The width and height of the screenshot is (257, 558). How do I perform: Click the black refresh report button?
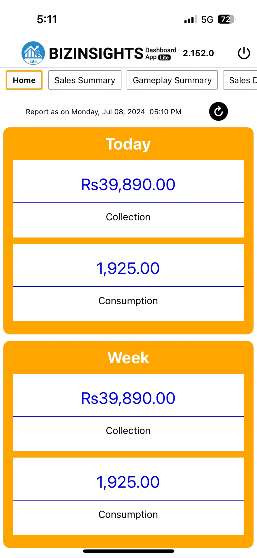click(219, 111)
